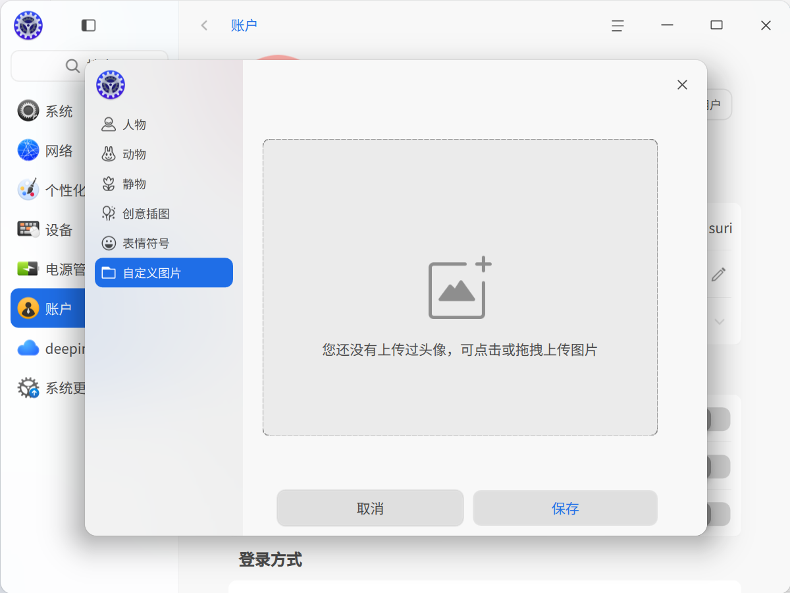This screenshot has width=790, height=593.
Task: Open the deepin ID cloud entry
Action: tap(48, 349)
